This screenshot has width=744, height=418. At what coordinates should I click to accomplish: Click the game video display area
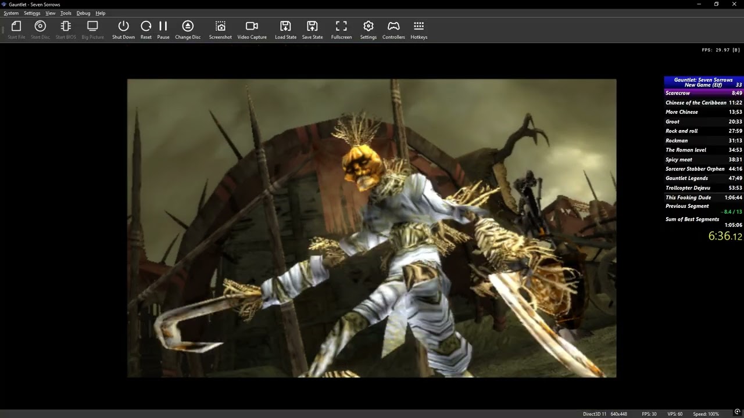tap(372, 228)
